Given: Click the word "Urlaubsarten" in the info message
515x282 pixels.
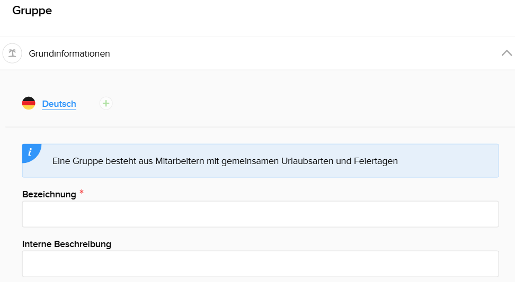Looking at the screenshot, I should pos(308,161).
